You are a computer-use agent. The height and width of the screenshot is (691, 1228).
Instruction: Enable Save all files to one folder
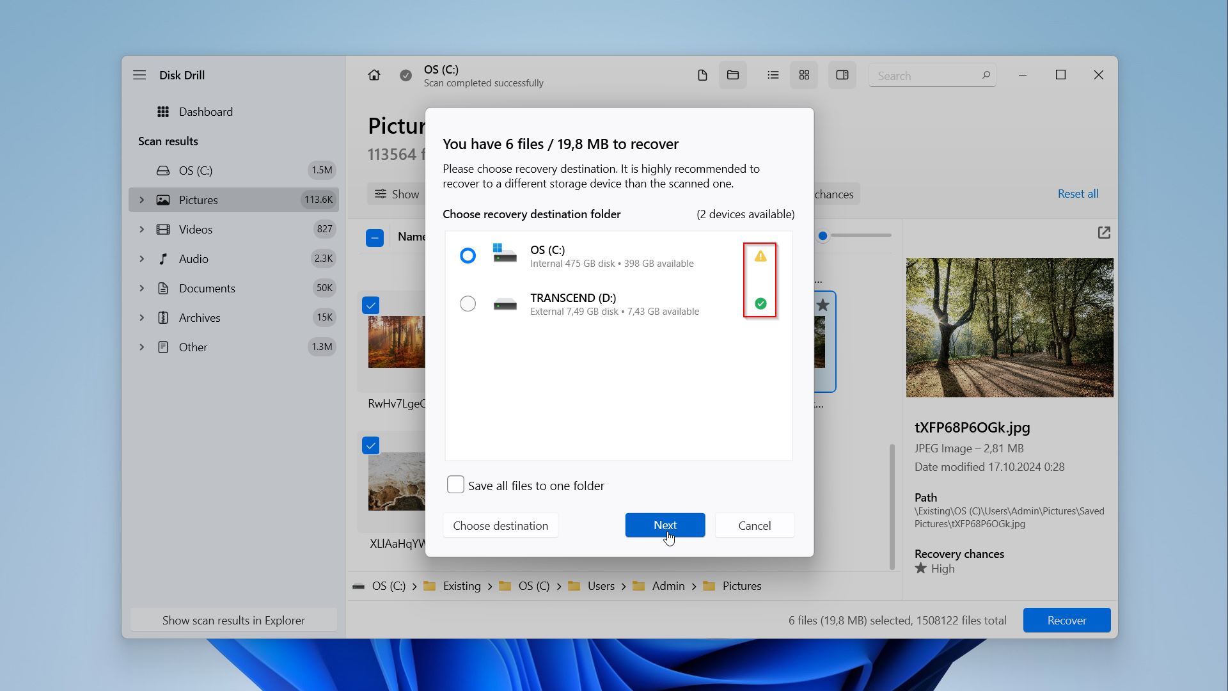455,485
